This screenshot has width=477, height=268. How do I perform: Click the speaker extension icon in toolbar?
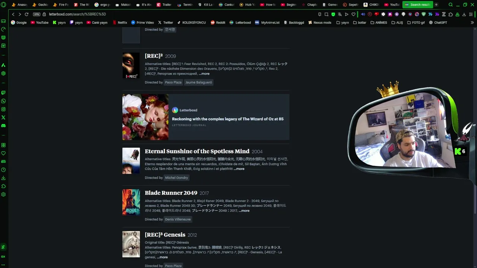363,14
